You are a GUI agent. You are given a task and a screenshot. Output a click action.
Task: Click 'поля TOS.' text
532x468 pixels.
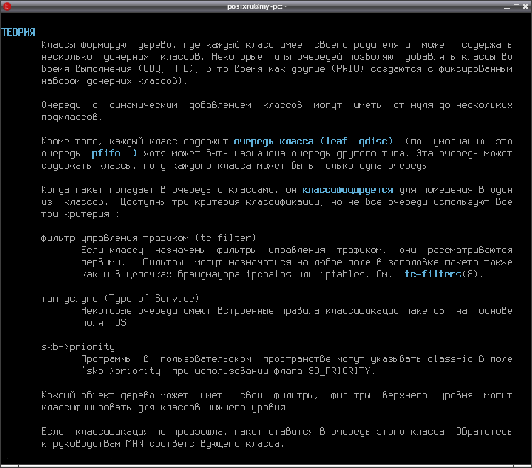tap(106, 322)
